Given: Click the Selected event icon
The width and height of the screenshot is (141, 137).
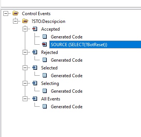Looking at the screenshot, I should [35, 68].
